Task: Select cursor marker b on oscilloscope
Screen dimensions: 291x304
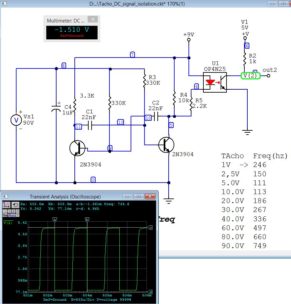Action: click(x=87, y=220)
